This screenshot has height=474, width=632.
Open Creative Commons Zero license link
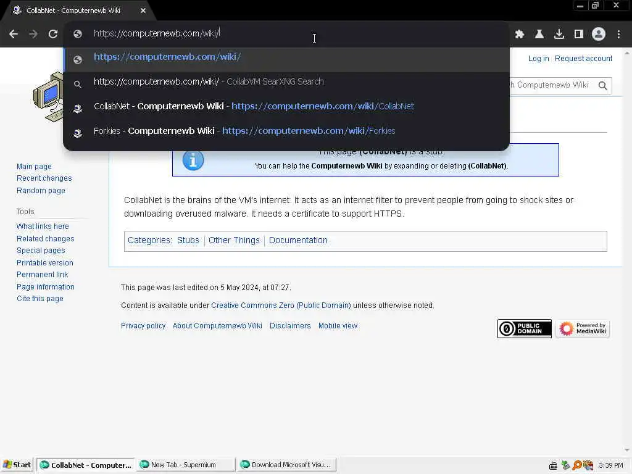[x=281, y=305]
